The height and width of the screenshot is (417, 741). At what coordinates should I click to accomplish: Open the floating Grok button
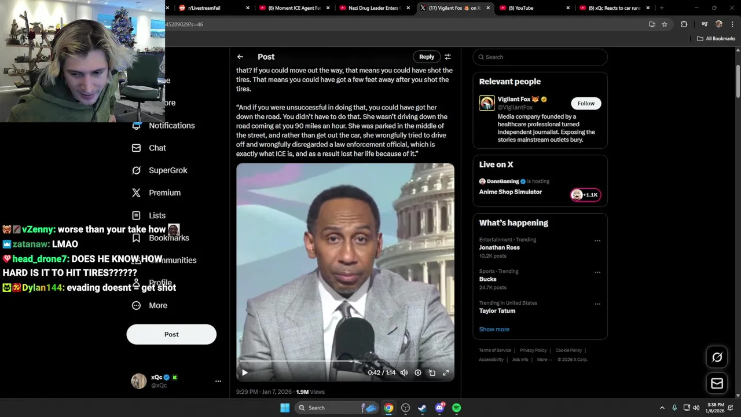tap(717, 357)
